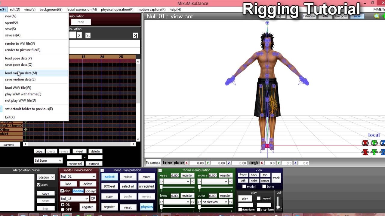Screen dimensions: 385x216
Task: Click next brow morph >> button
Action: pos(192,202)
